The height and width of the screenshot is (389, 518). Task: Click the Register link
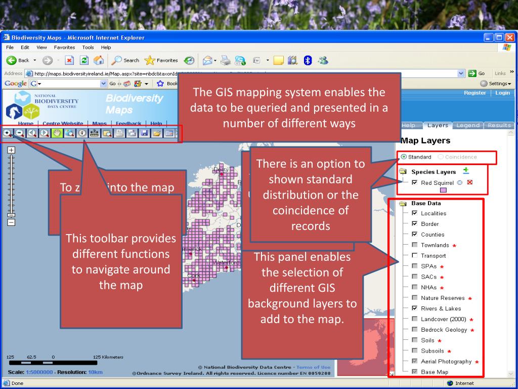click(x=474, y=93)
